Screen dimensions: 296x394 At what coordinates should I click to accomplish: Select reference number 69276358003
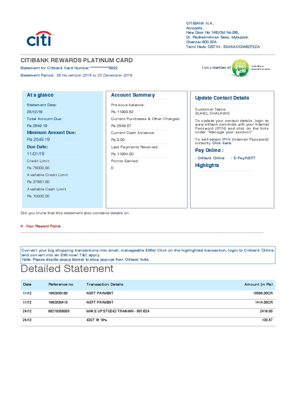pos(59,311)
